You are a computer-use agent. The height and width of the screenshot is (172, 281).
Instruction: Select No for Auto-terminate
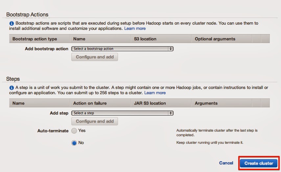click(x=74, y=143)
